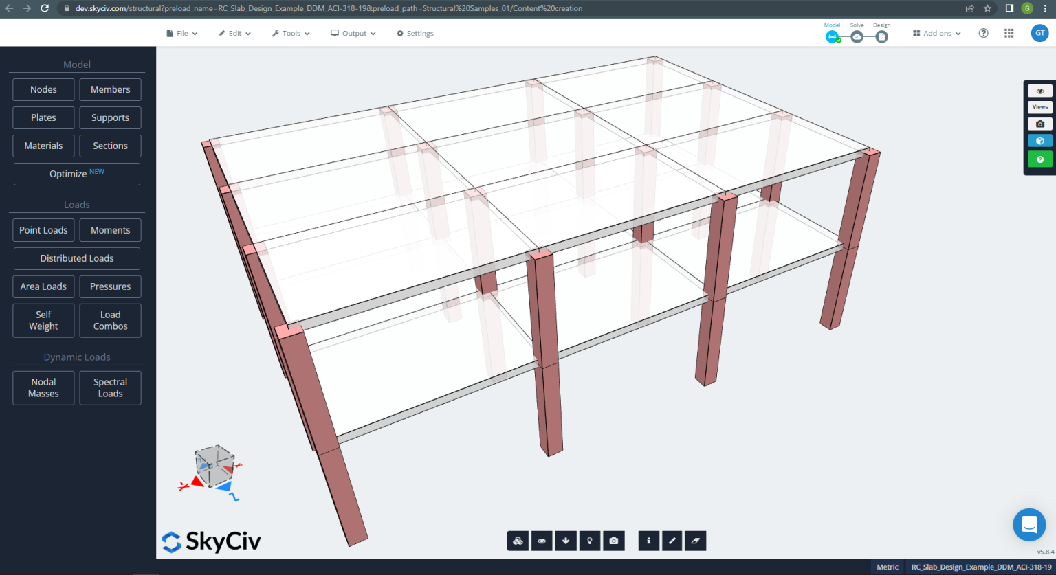Switch to the Solve stage circle
The height and width of the screenshot is (575, 1056).
[857, 36]
